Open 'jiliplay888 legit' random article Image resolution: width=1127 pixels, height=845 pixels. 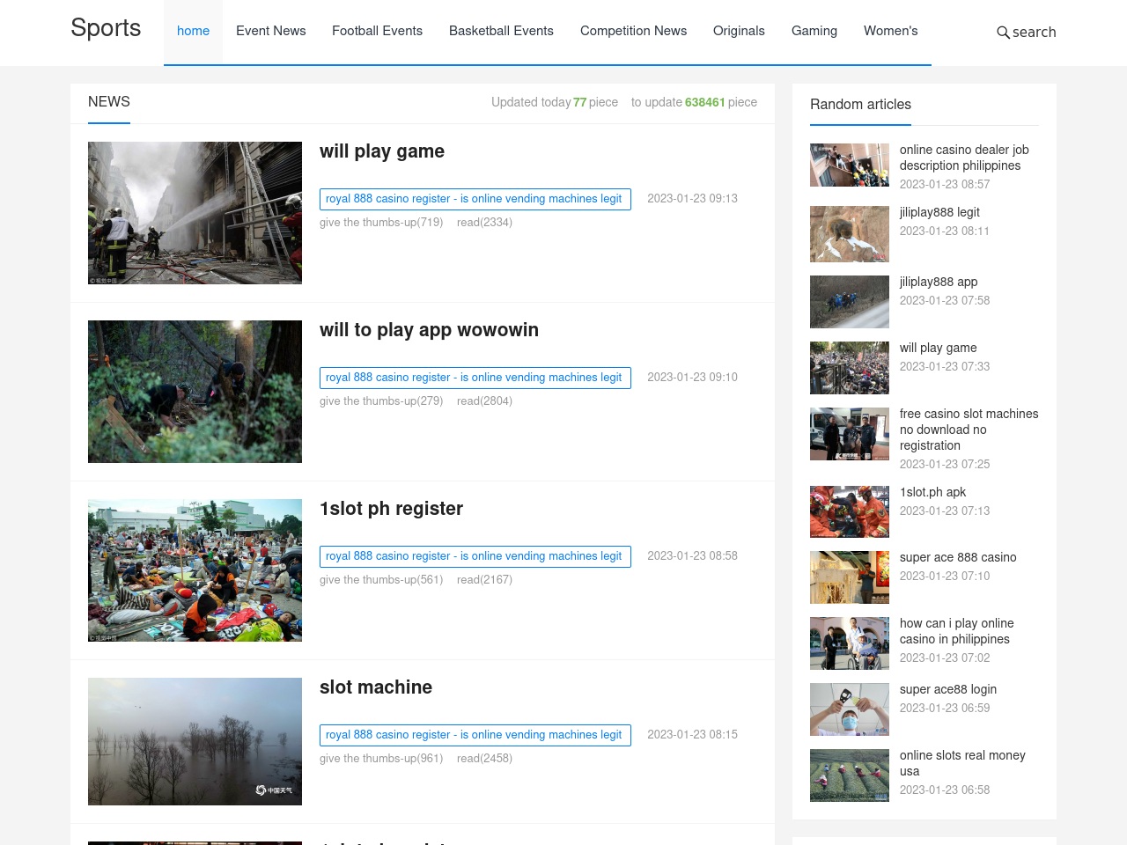click(939, 212)
